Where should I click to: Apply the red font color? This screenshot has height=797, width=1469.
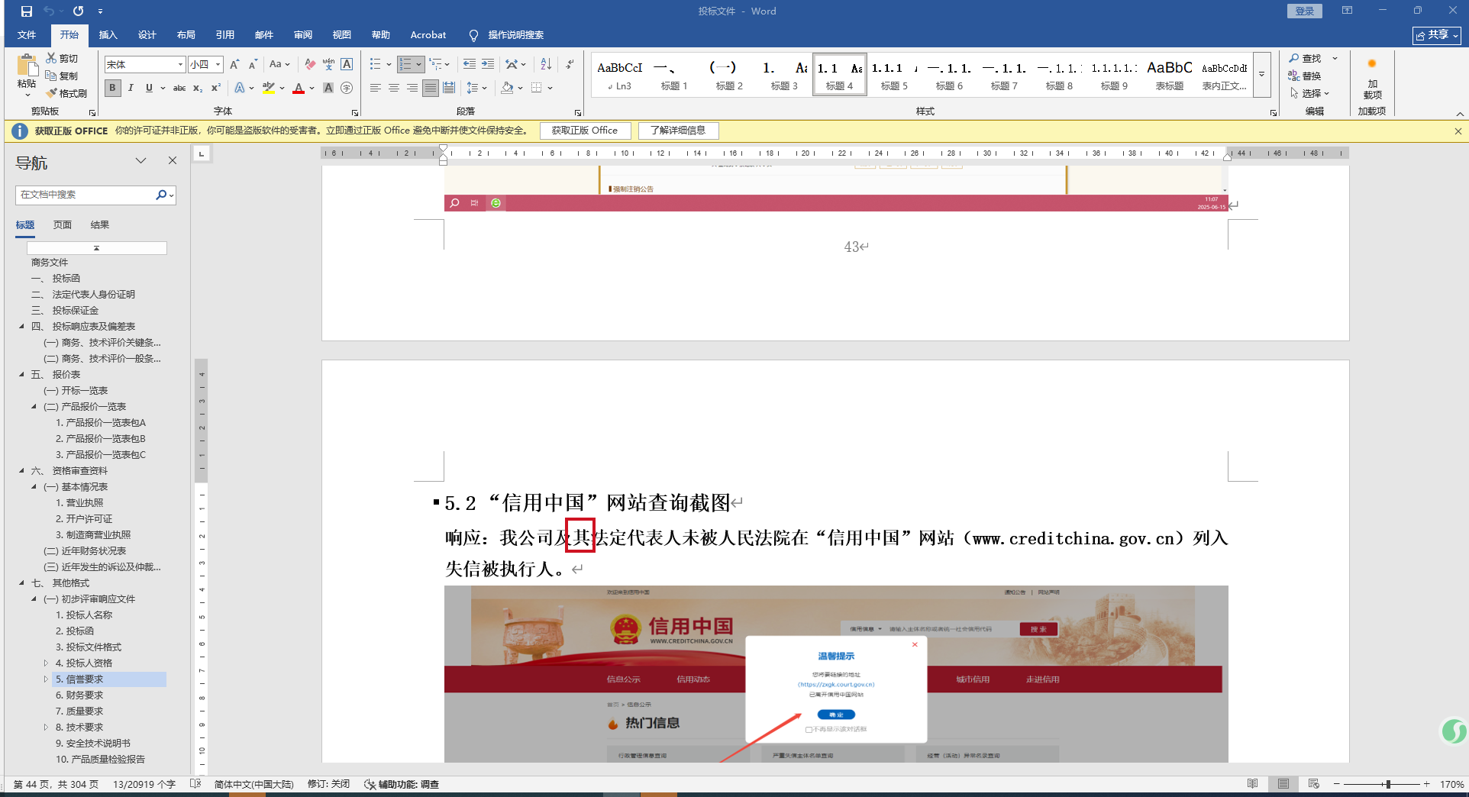point(299,88)
